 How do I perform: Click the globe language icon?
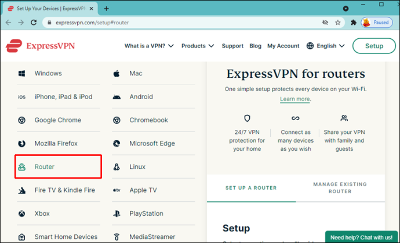tap(310, 46)
